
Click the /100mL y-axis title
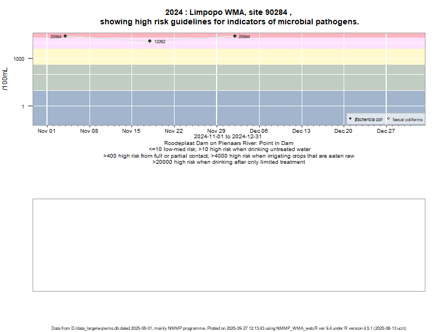coord(6,79)
